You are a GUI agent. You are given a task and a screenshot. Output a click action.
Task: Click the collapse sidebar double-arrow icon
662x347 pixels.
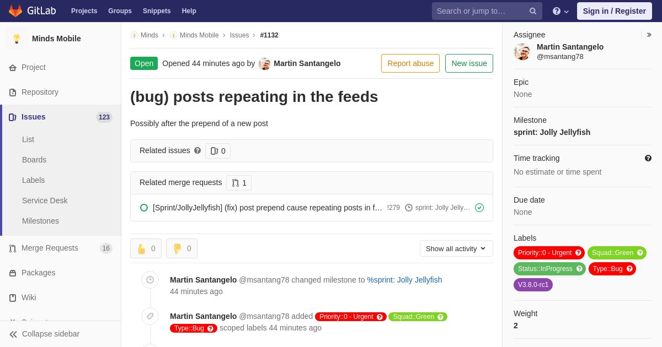(13, 334)
